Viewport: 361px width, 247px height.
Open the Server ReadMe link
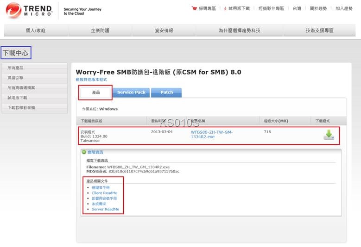(x=105, y=209)
